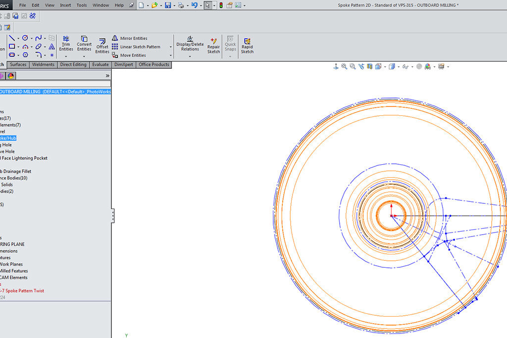The width and height of the screenshot is (507, 338).
Task: Click the Mirror Entities button
Action: tap(130, 38)
